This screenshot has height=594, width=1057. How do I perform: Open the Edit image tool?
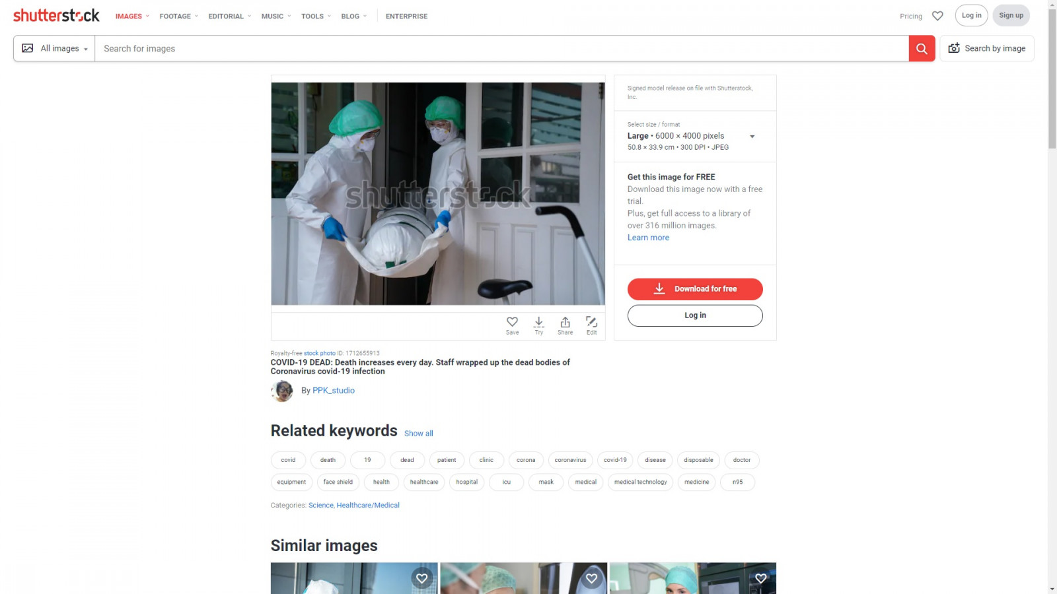coord(591,323)
